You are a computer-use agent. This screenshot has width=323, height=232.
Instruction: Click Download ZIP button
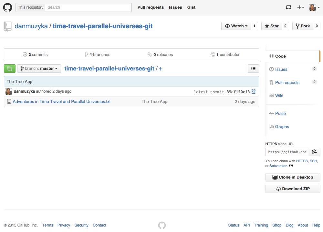[x=293, y=189]
